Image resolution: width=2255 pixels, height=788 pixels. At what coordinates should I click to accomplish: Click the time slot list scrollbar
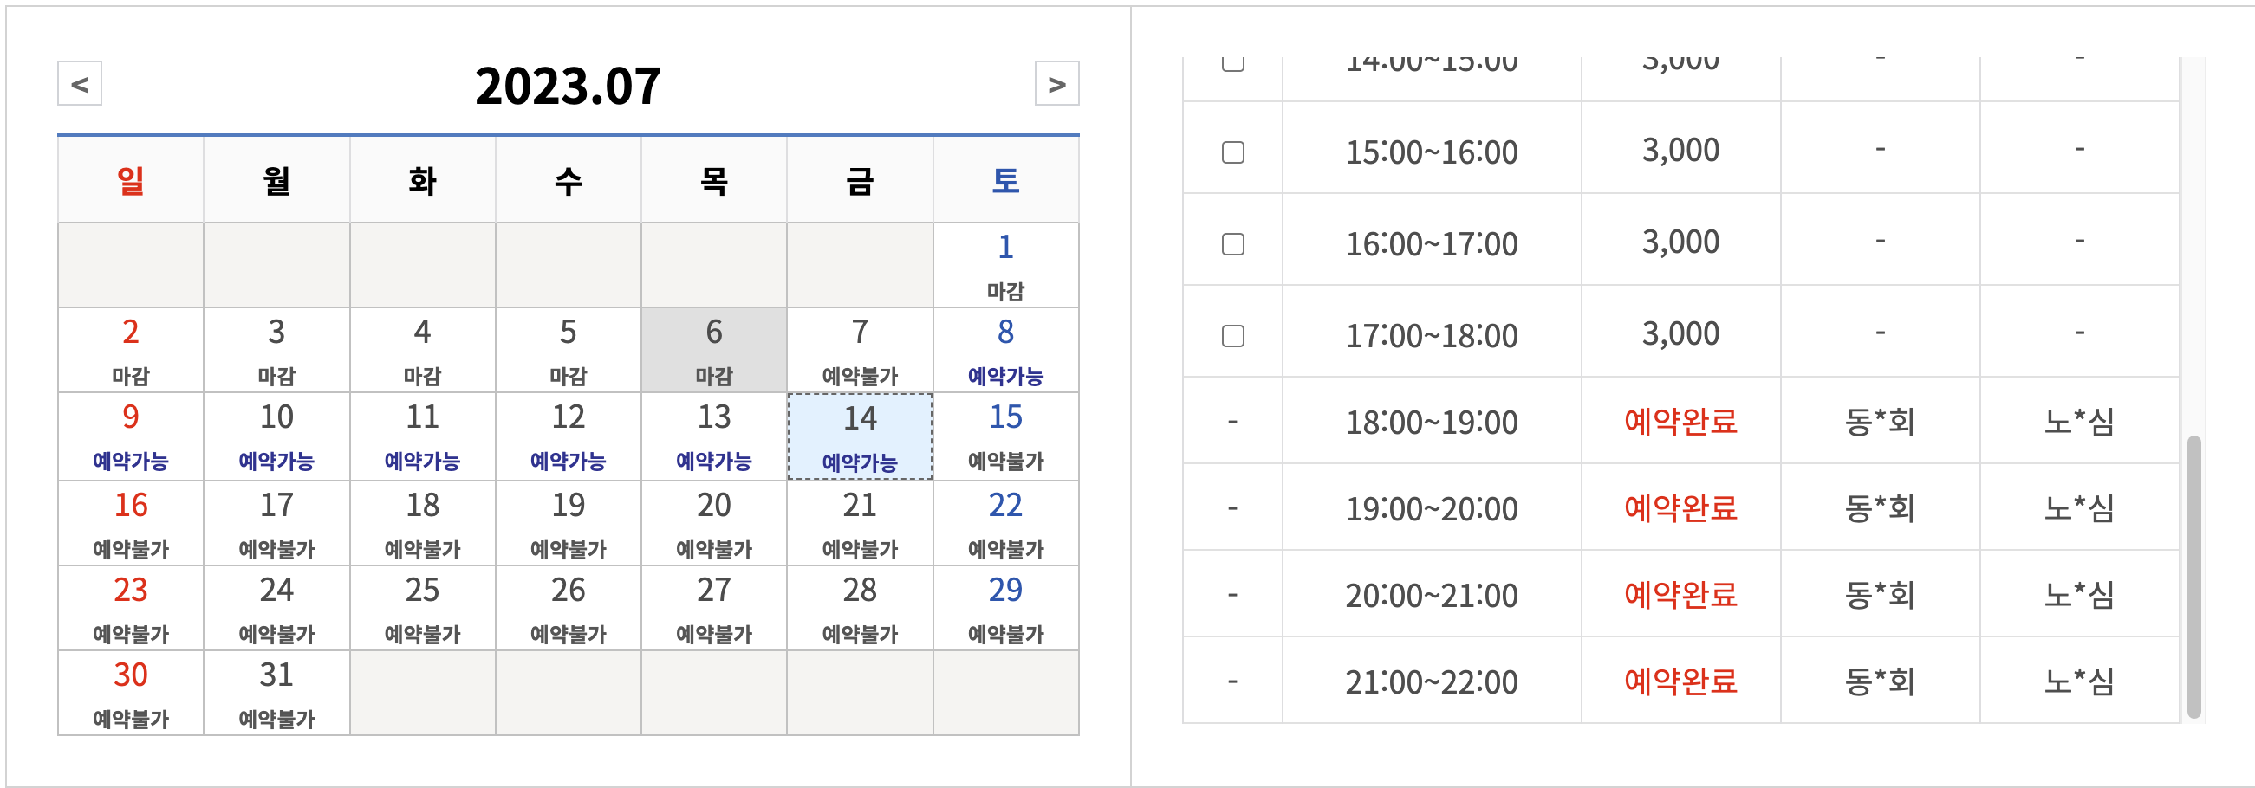point(2193,578)
